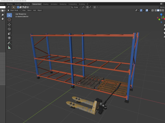
Task: Switch to Material Preview shading
Action: pyautogui.click(x=161, y=10)
